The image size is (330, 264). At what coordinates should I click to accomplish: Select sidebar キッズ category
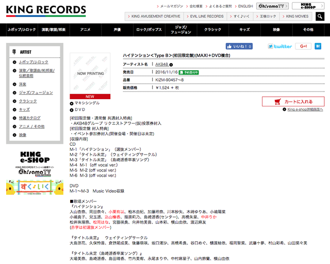pos(24,110)
